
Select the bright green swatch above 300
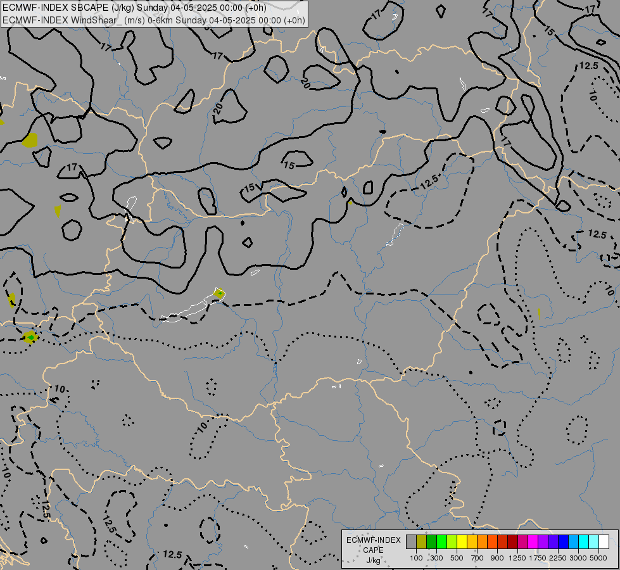pos(441,542)
